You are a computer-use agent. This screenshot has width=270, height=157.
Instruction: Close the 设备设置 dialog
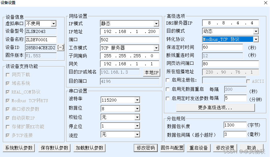266,3
